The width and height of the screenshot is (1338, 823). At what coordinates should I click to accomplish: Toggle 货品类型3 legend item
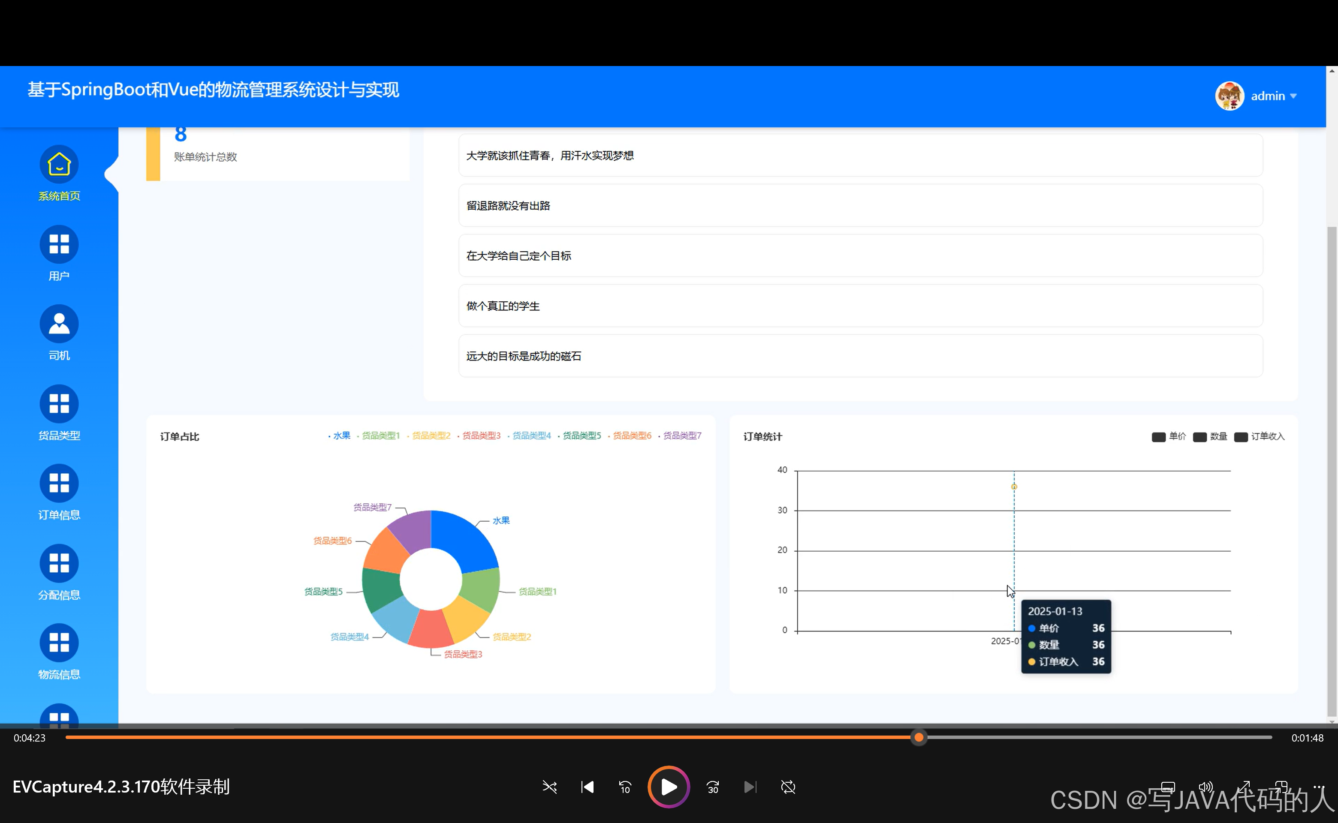tap(479, 436)
